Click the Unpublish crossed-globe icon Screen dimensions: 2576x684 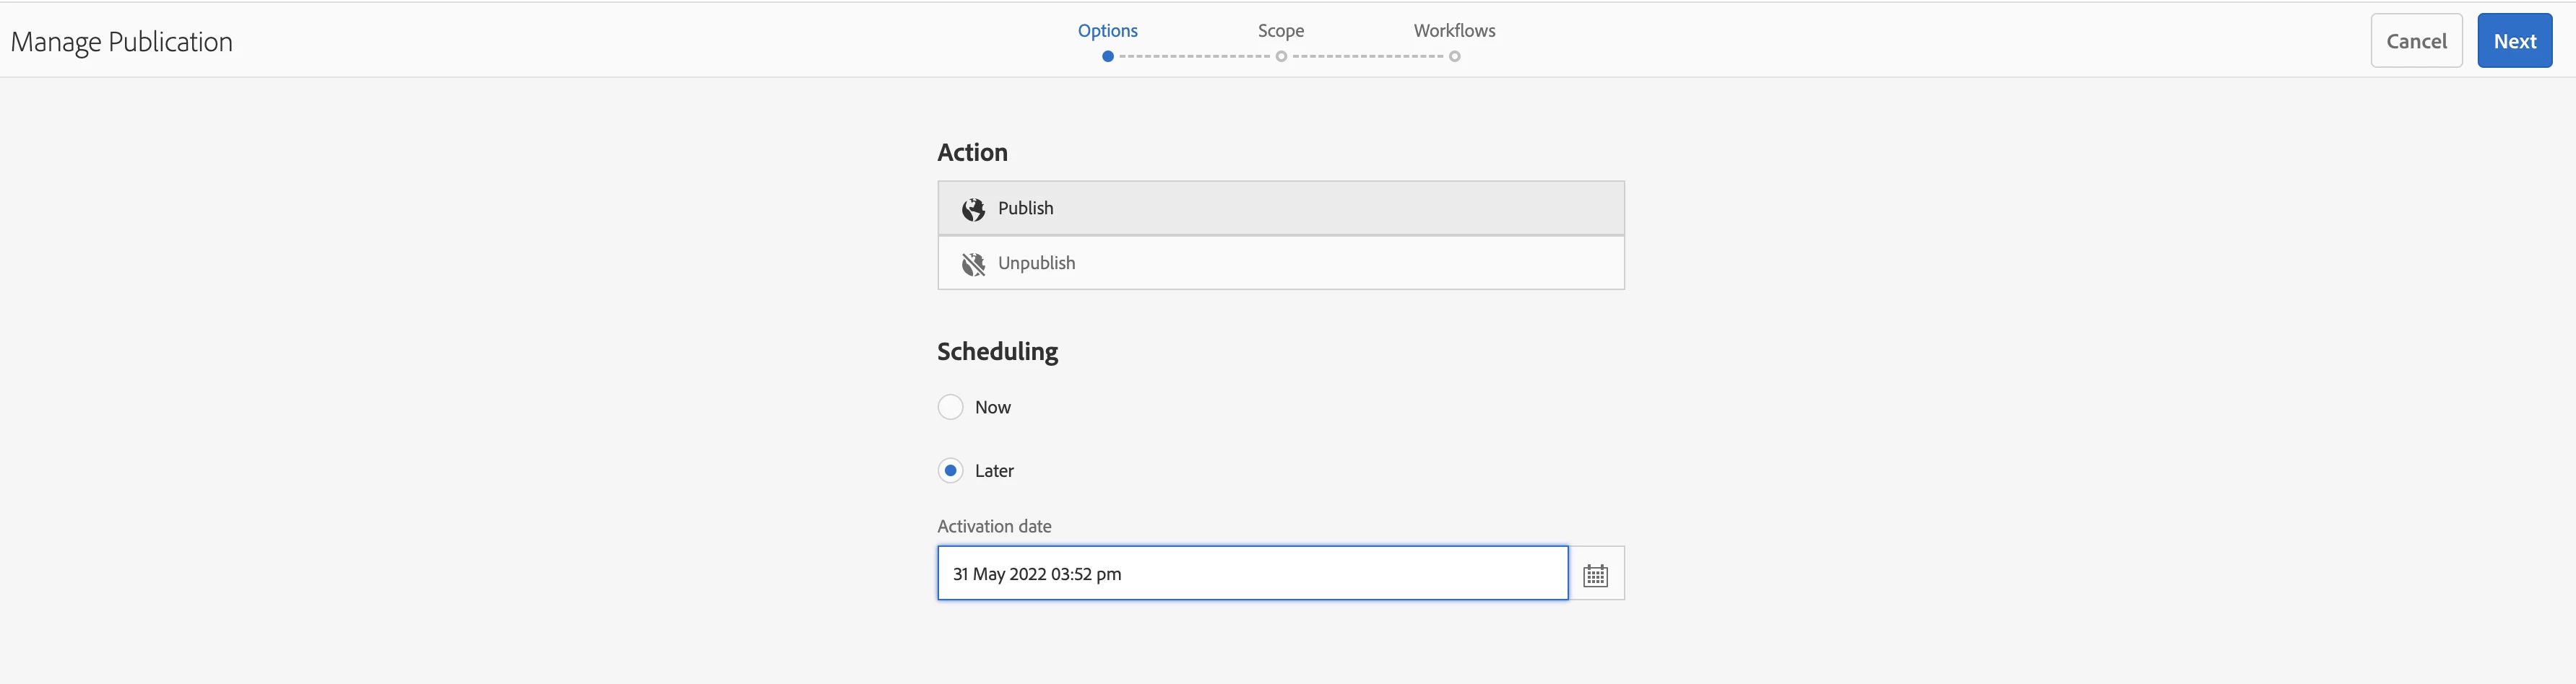973,263
